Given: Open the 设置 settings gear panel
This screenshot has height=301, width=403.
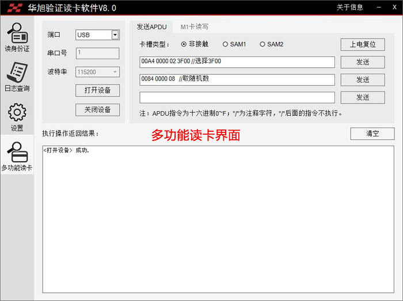Looking at the screenshot, I should (17, 117).
